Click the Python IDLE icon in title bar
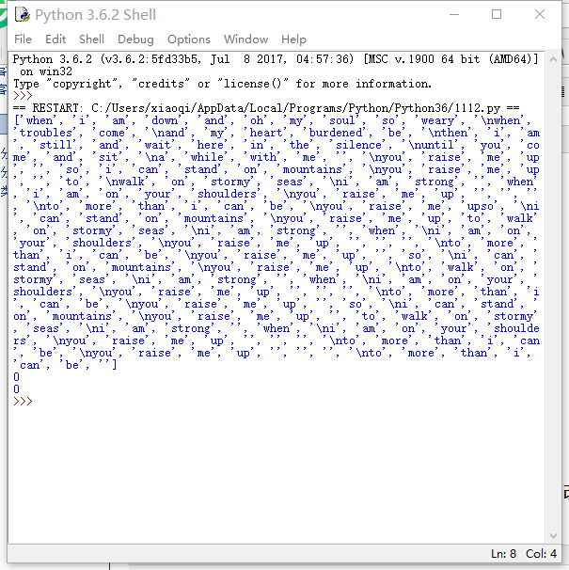Viewport: 569px width, 570px height. click(23, 14)
